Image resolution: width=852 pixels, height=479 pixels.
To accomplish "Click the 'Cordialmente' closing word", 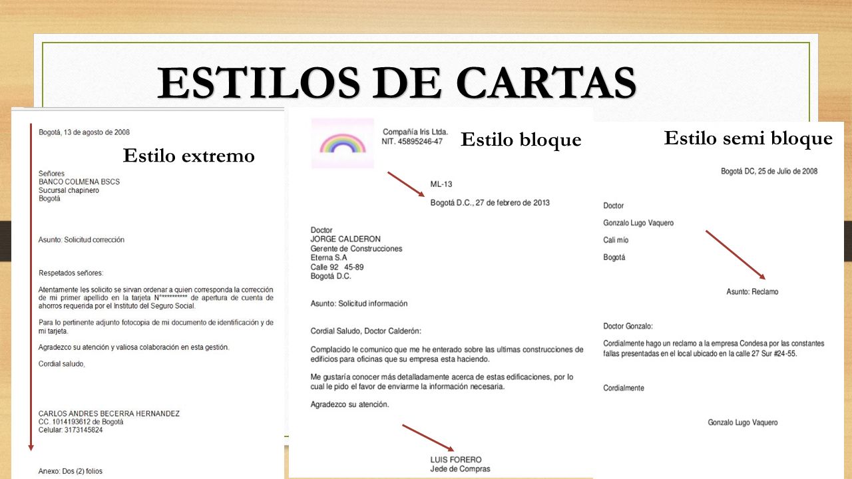I will pos(624,388).
